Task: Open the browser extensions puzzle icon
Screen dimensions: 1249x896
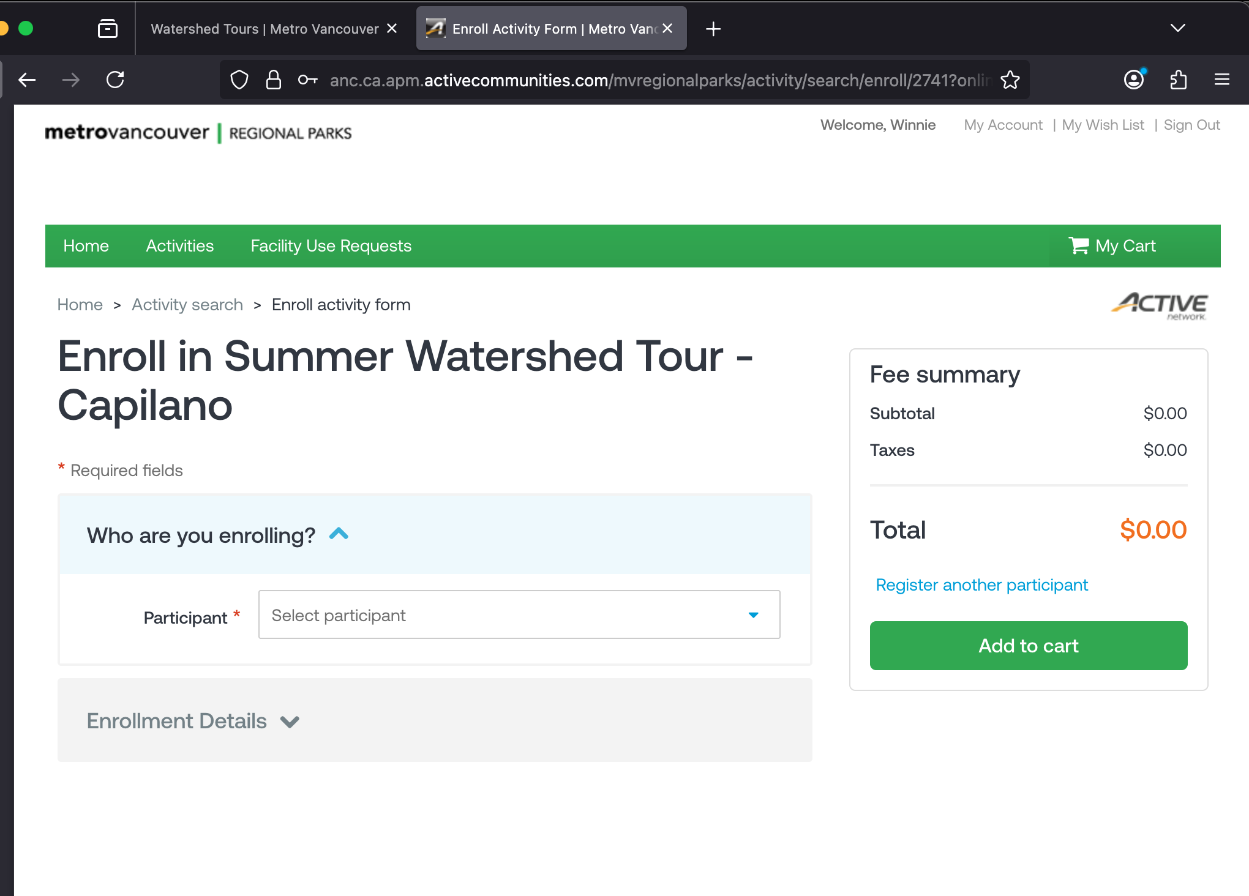Action: pyautogui.click(x=1178, y=80)
